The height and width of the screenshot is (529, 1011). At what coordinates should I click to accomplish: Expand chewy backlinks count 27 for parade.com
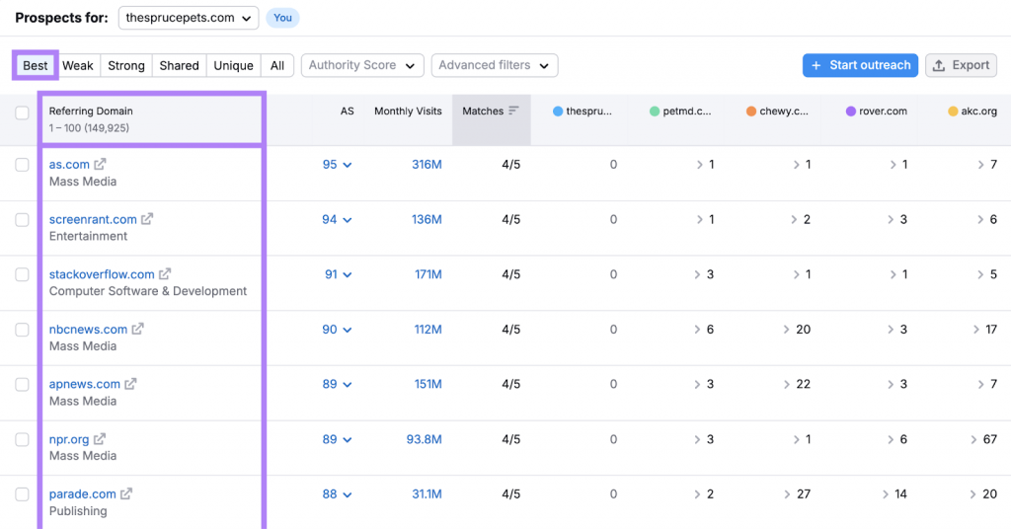click(x=798, y=494)
